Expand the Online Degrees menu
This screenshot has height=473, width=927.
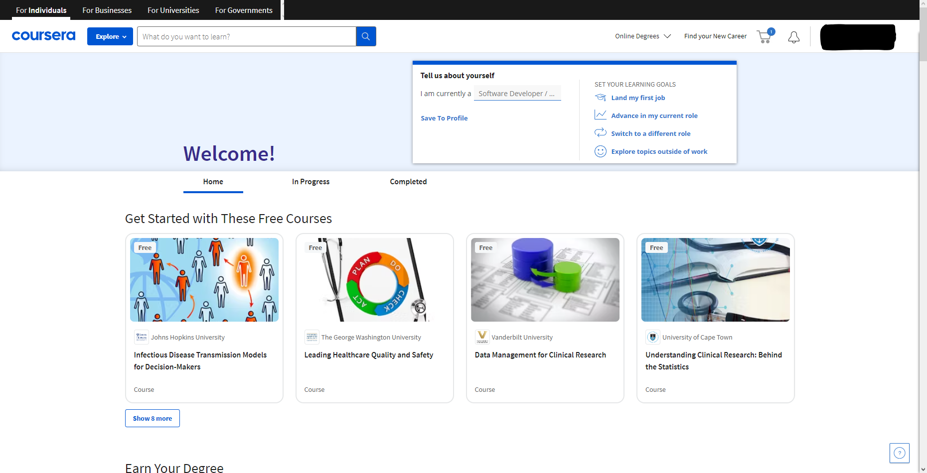point(643,36)
